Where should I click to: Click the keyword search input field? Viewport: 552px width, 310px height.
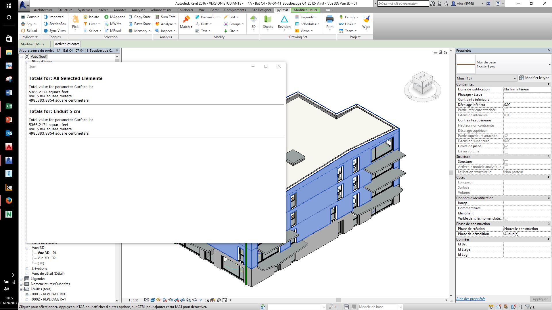(403, 3)
